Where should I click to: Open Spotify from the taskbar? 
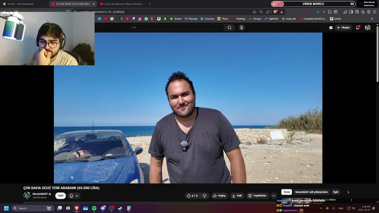point(94,208)
